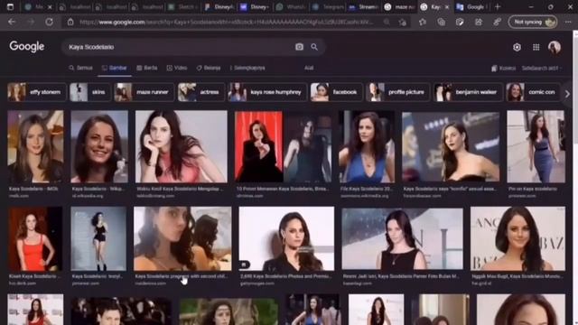The image size is (578, 325).
Task: Open the Google account avatar
Action: 555,47
